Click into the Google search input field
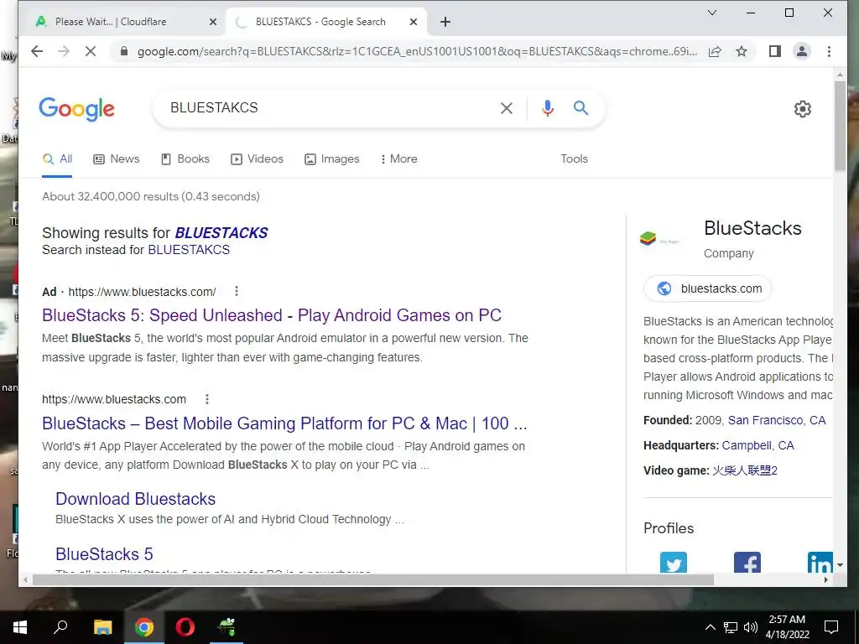Screen dimensions: 859x644 pyautogui.click(x=329, y=108)
